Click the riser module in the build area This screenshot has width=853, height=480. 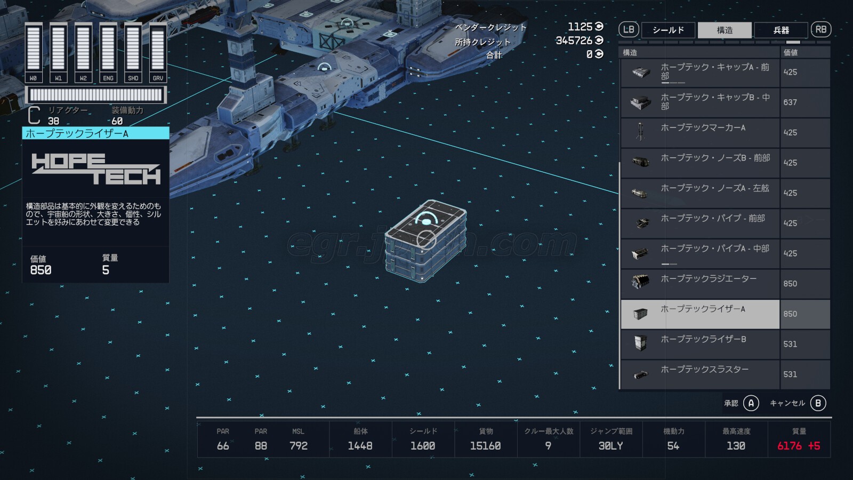coord(425,241)
